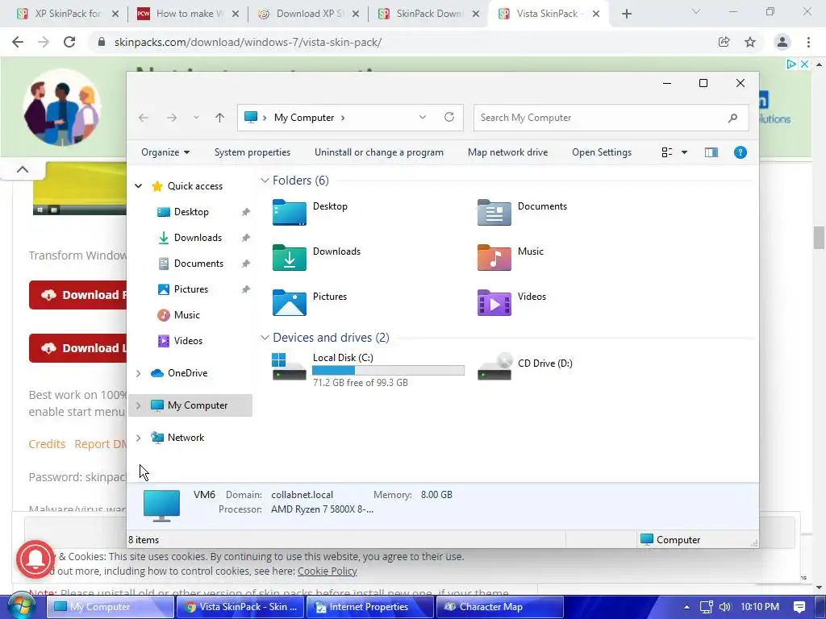Click System properties in the toolbar

pyautogui.click(x=252, y=152)
